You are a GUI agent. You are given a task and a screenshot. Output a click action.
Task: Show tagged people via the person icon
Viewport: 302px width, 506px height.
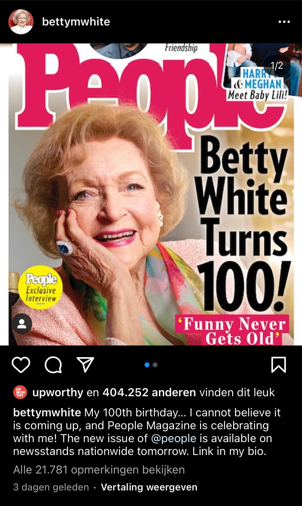click(x=22, y=324)
